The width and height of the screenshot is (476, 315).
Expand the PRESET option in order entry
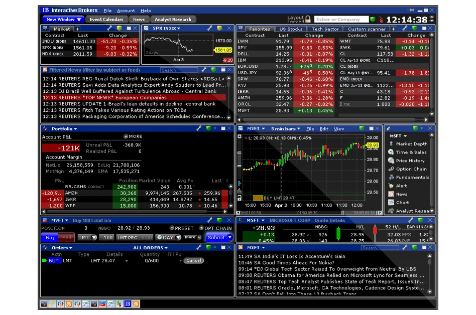182,228
